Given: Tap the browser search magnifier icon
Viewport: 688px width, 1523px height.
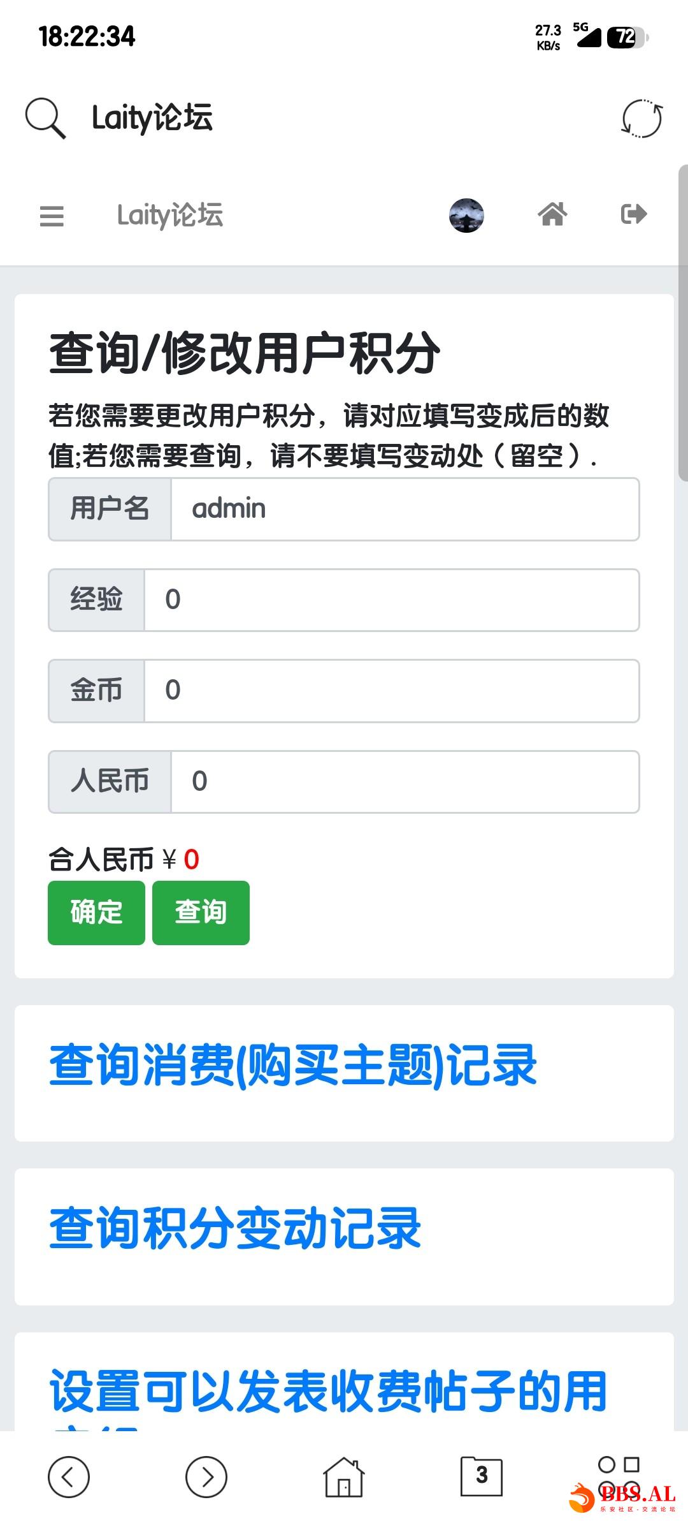Looking at the screenshot, I should 45,118.
